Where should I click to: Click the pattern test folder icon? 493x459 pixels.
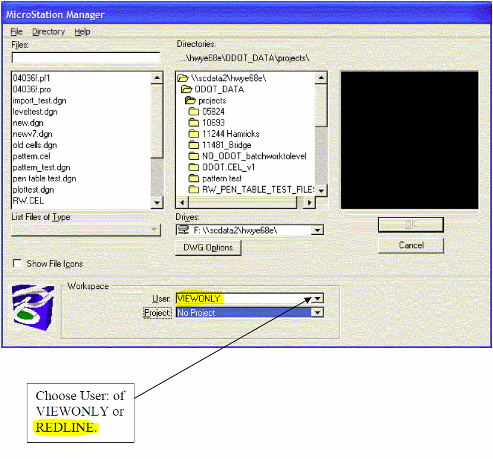point(194,178)
